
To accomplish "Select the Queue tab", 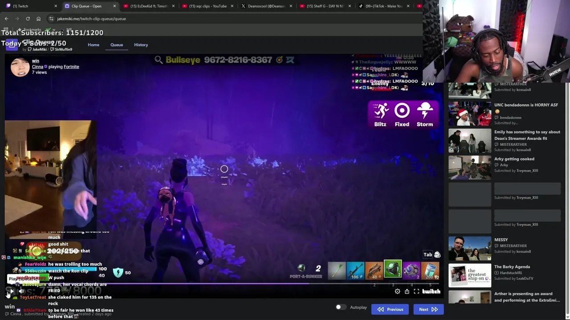I will 117,45.
